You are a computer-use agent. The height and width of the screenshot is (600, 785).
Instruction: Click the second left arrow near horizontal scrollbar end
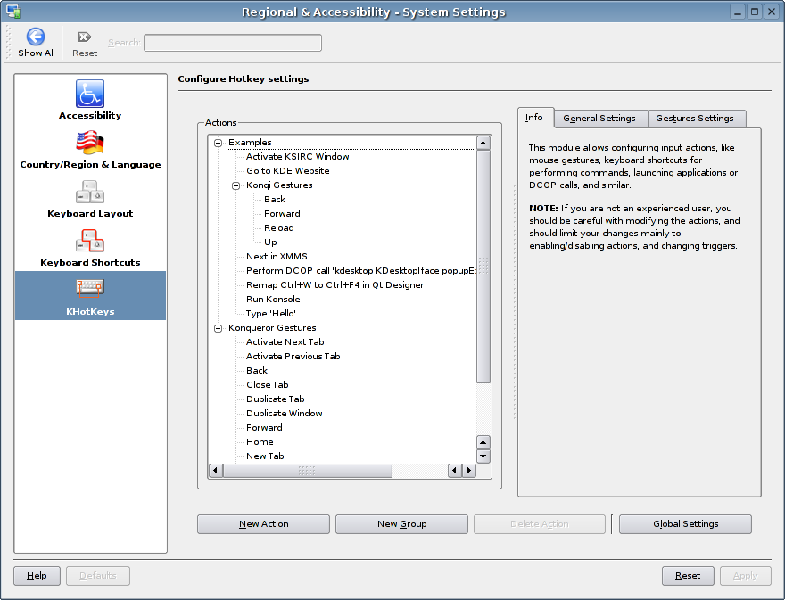(455, 471)
